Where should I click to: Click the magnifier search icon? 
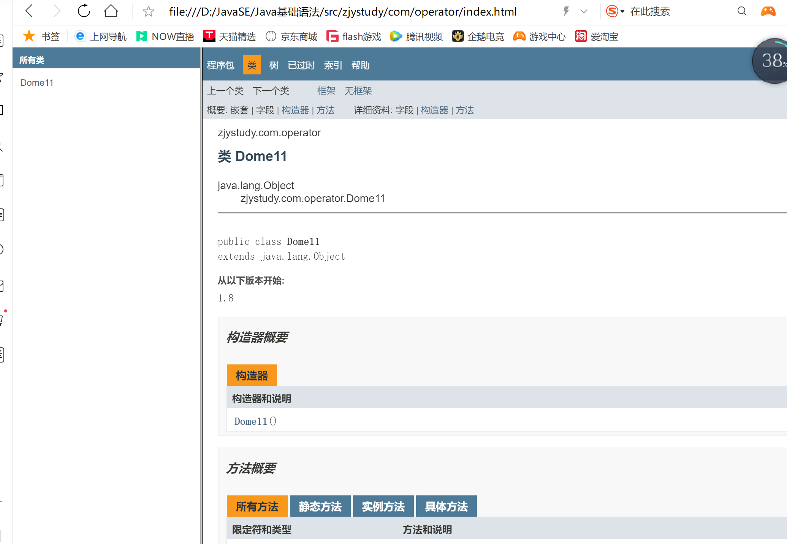pos(742,11)
